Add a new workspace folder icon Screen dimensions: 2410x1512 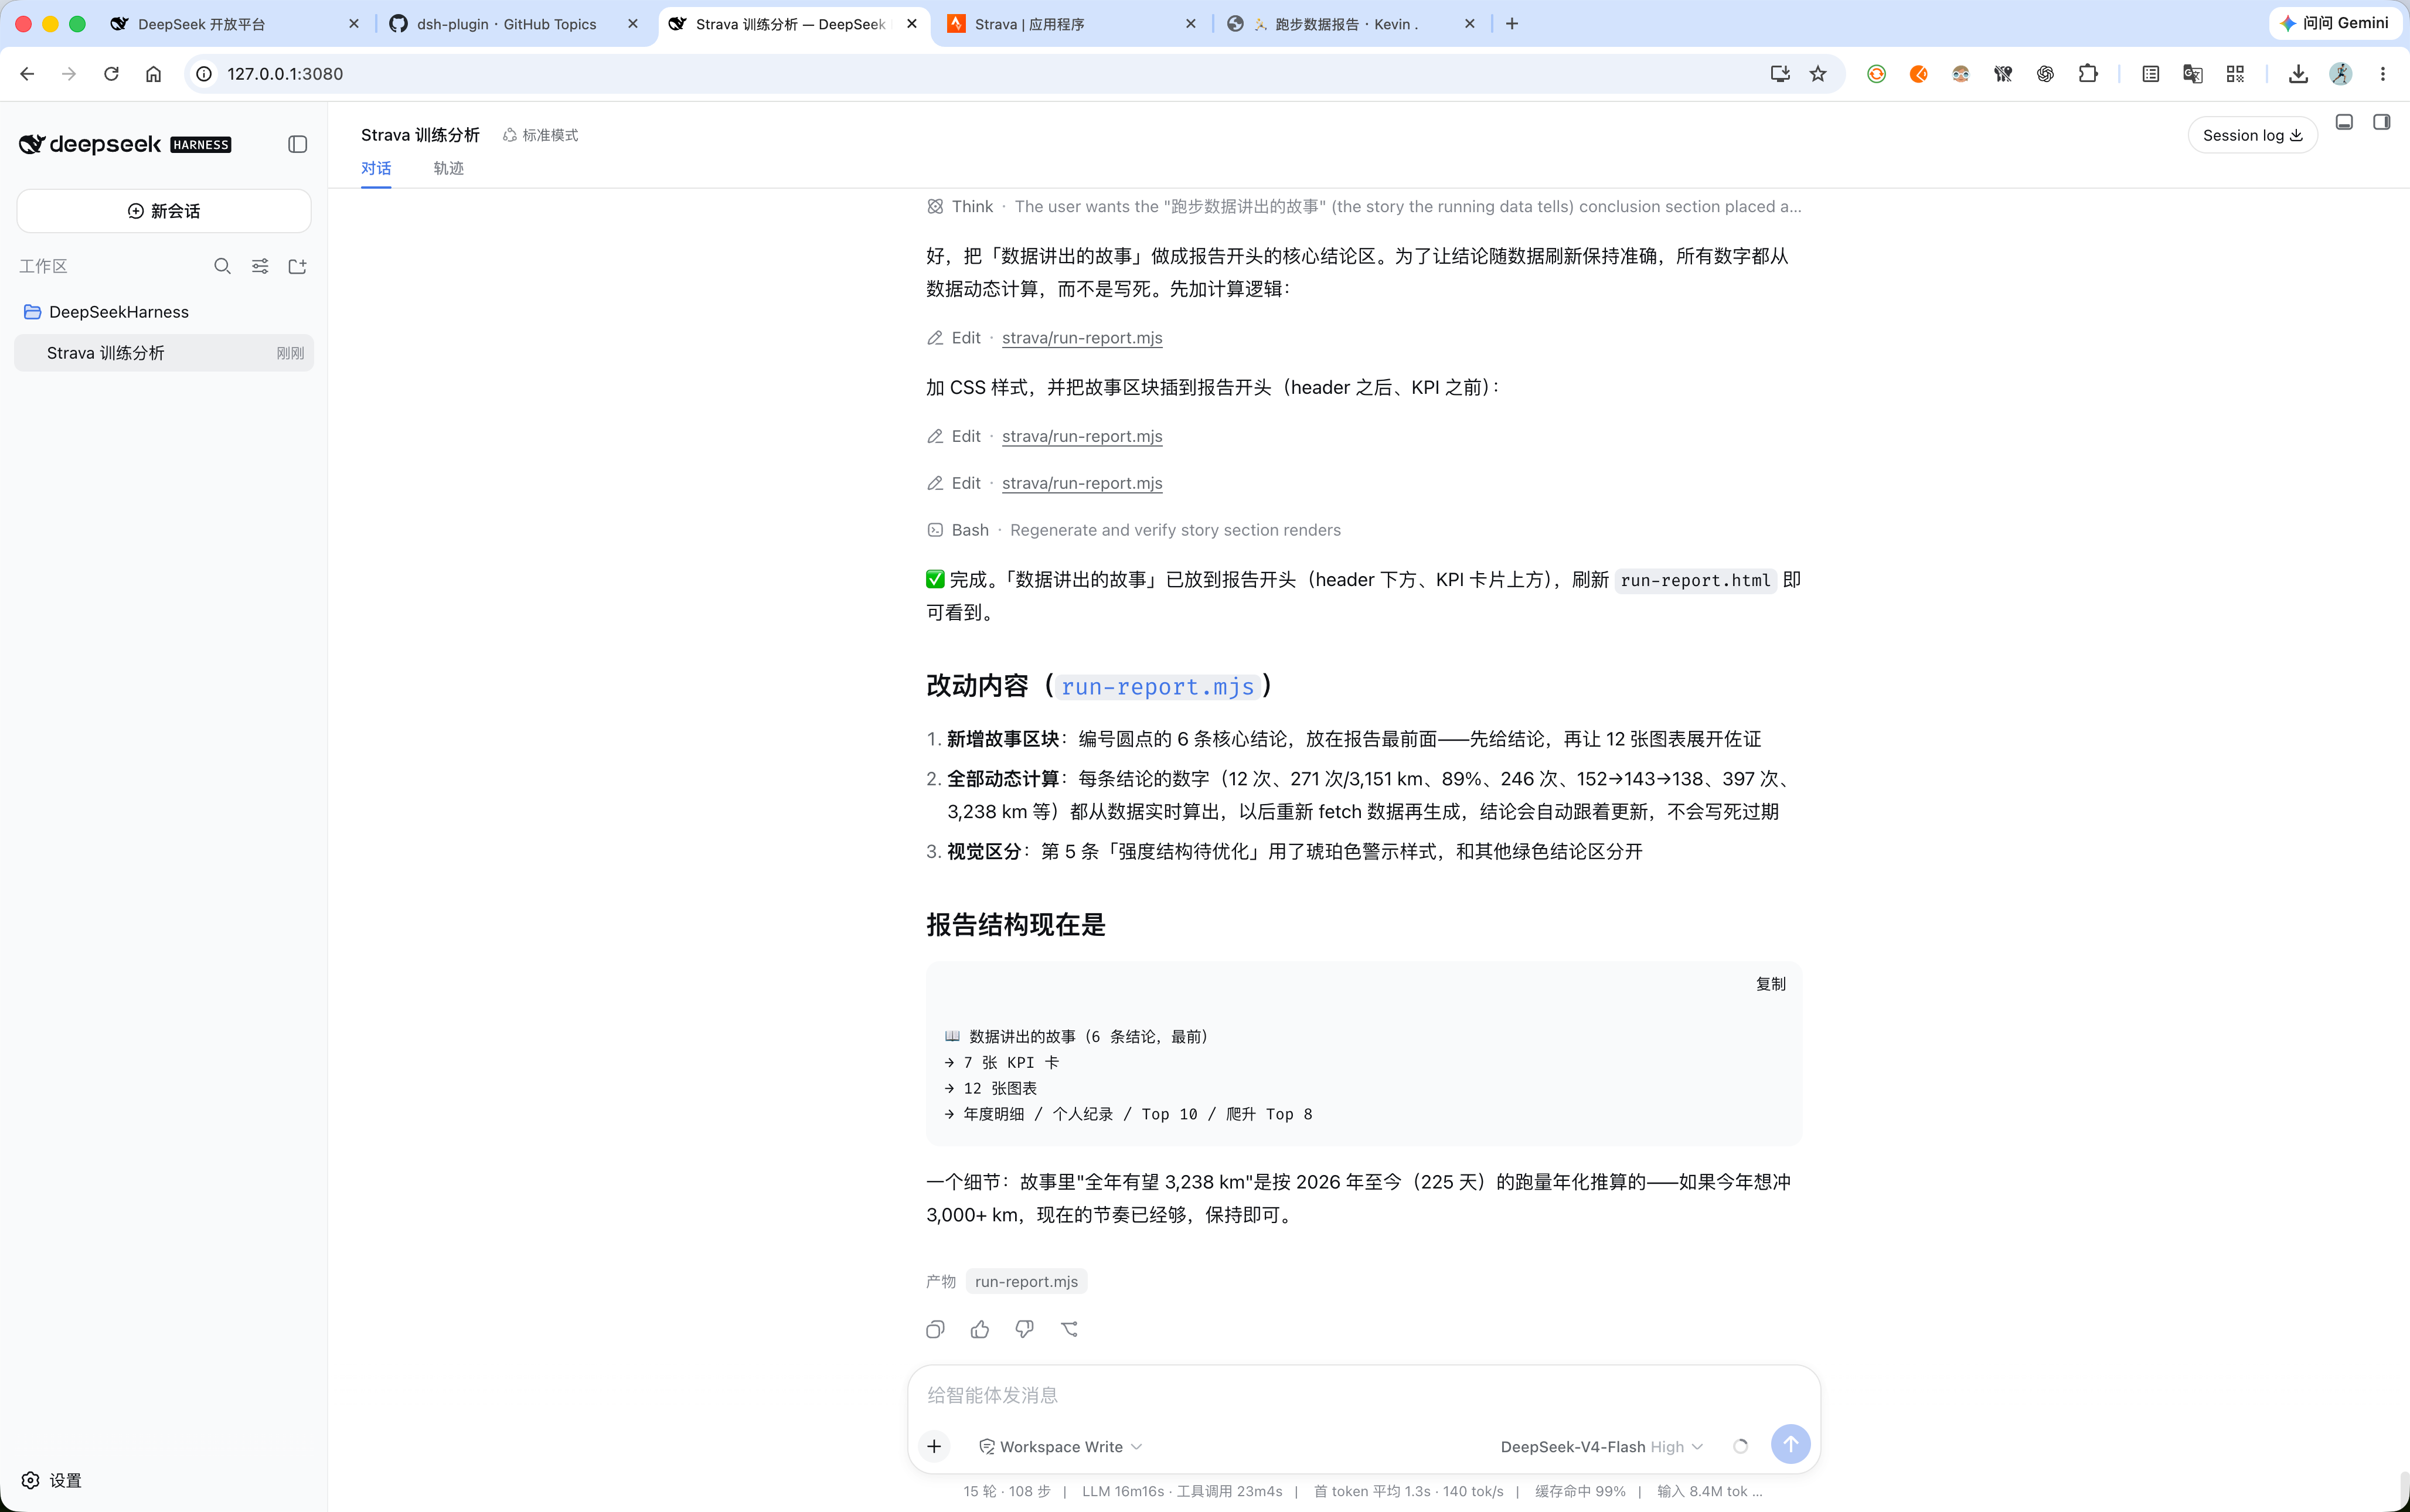(297, 266)
